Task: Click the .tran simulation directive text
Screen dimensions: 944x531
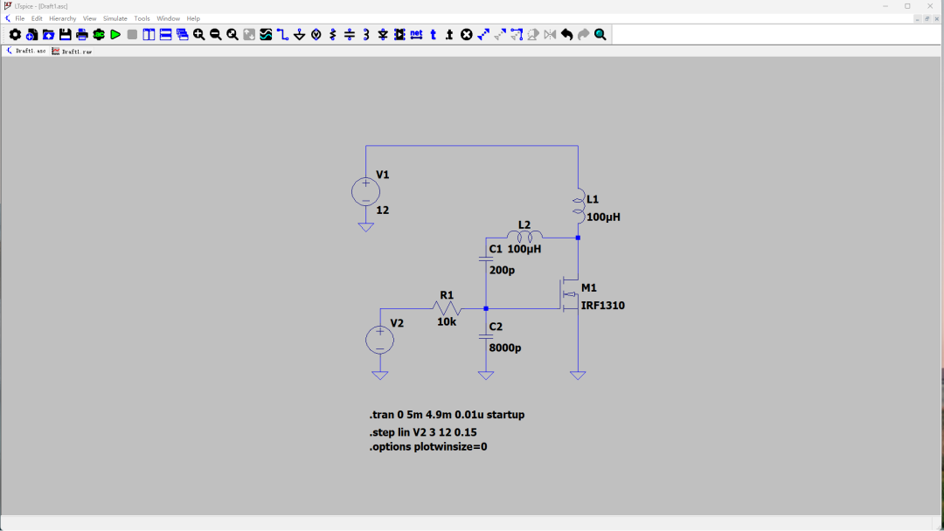Action: [447, 415]
